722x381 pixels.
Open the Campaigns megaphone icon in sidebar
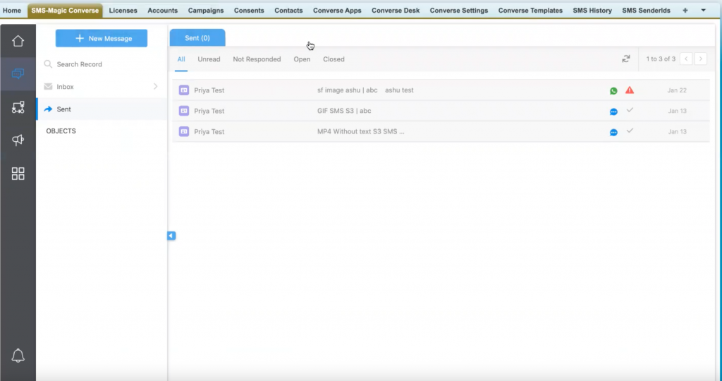(18, 140)
